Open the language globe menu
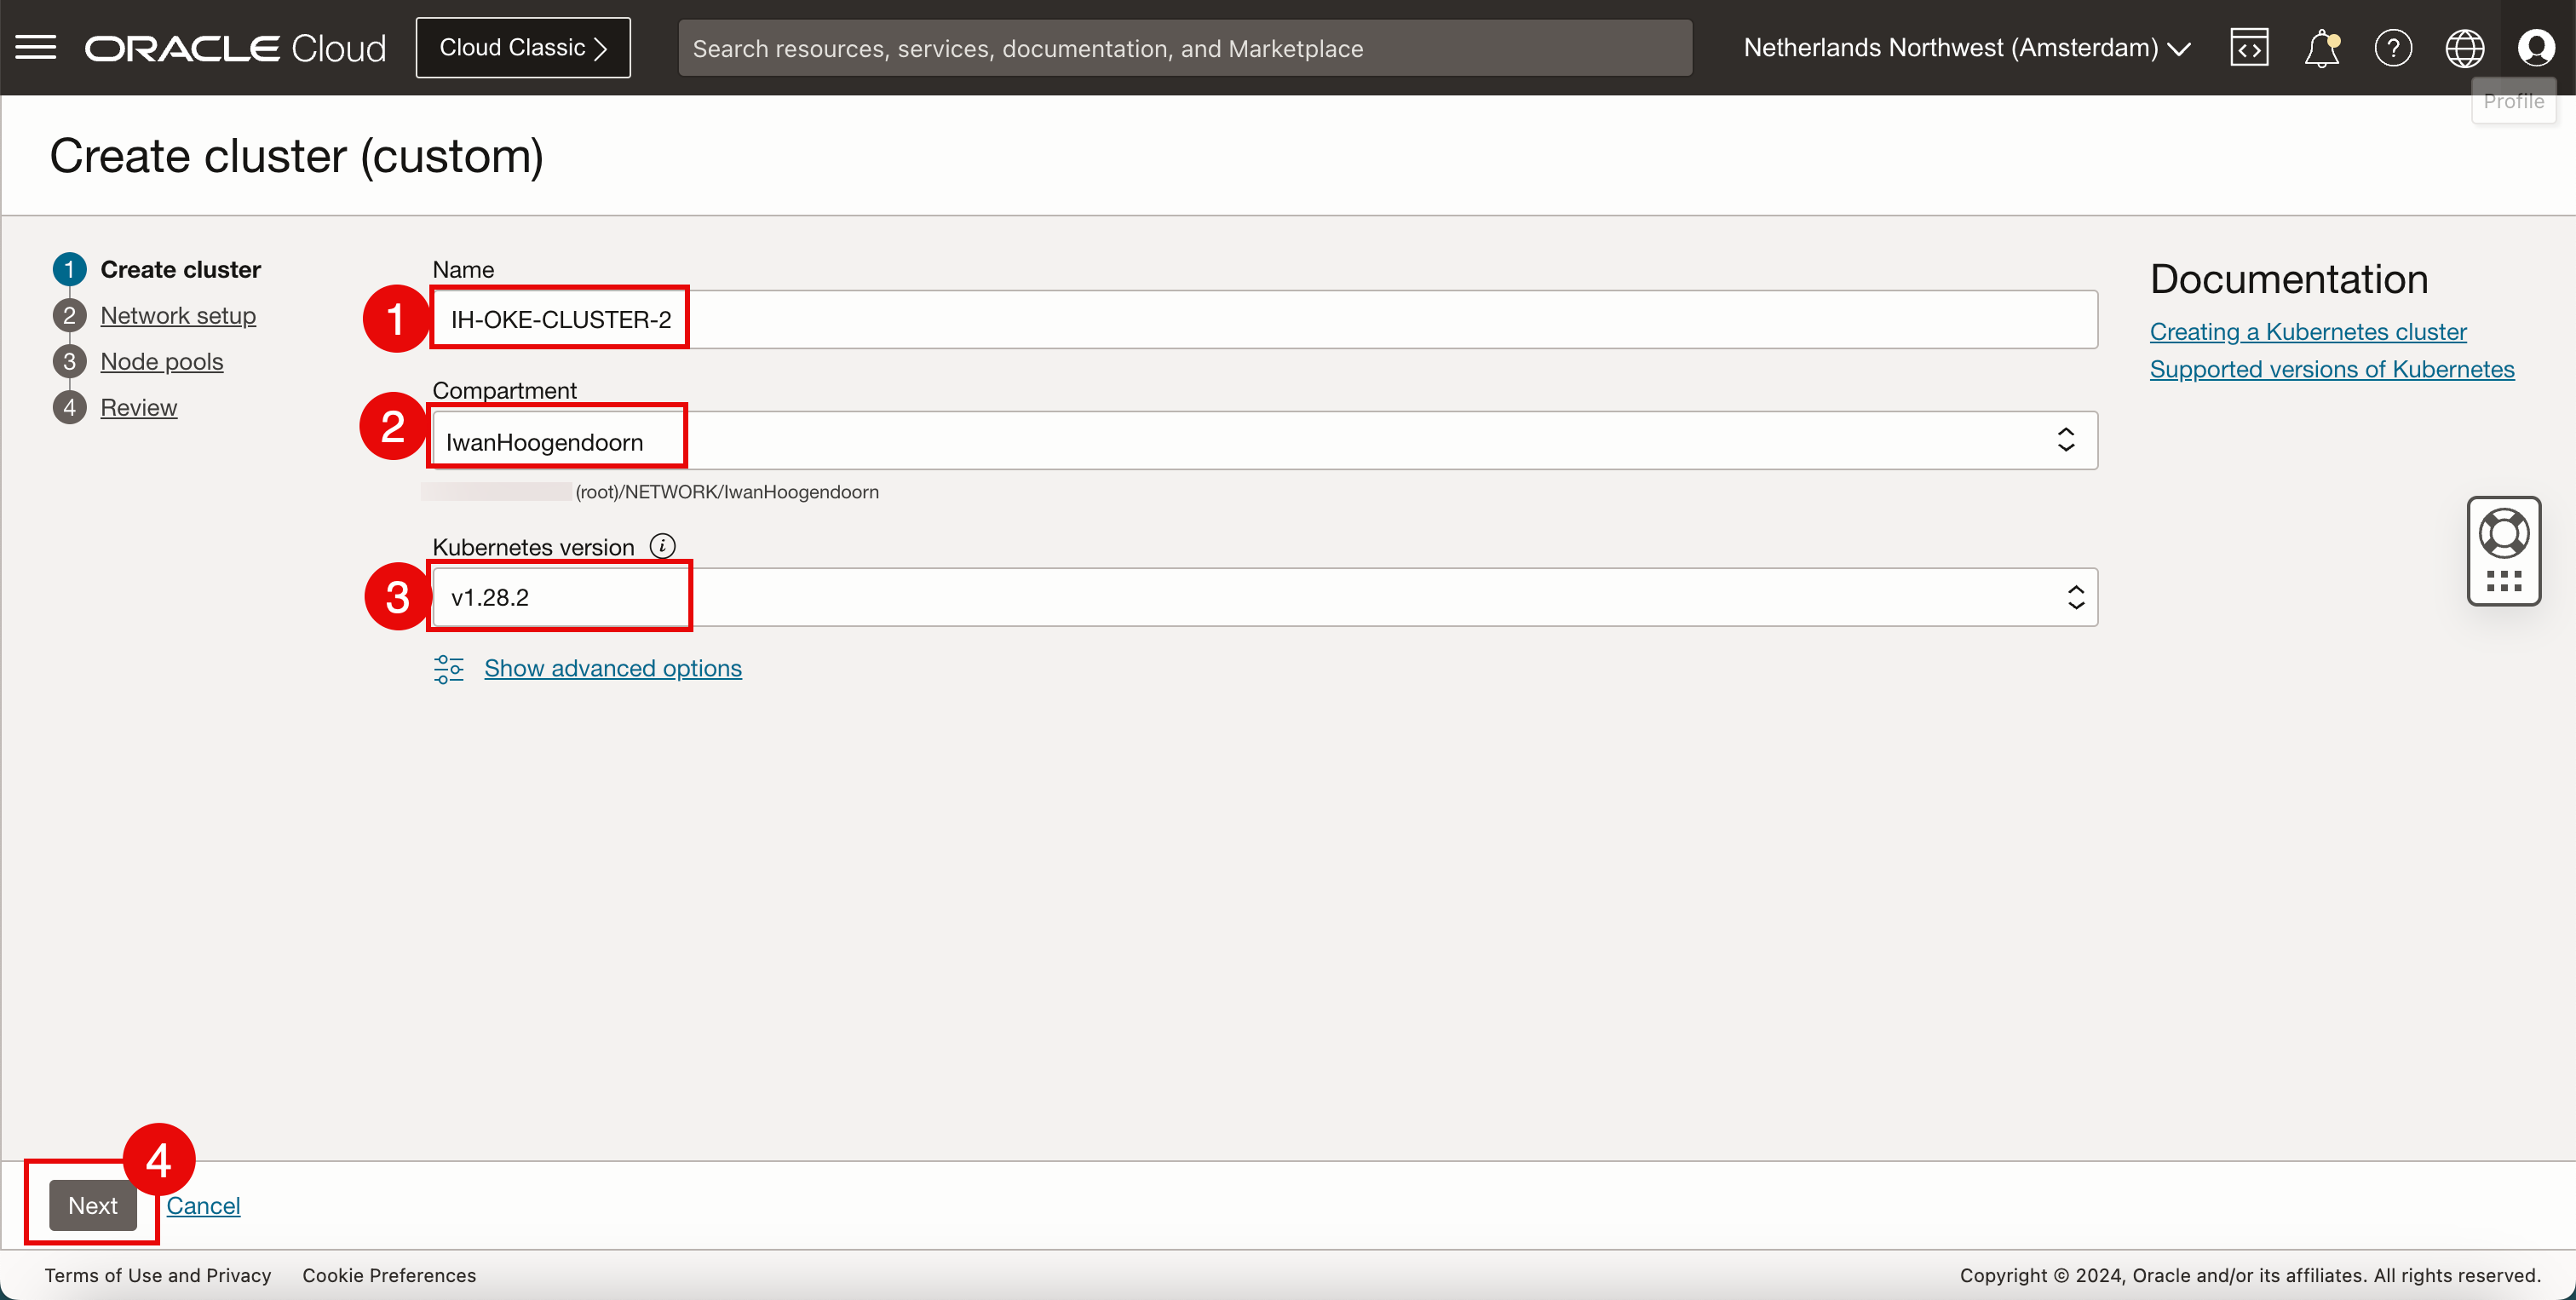 click(x=2464, y=47)
